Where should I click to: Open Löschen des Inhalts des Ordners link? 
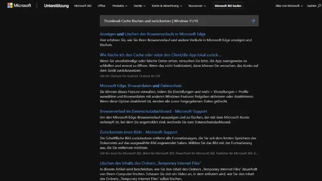pyautogui.click(x=150, y=163)
